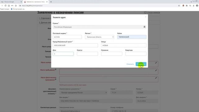The image size is (199, 112).
Task: Click the padlock icon in the address bar
Action: click(x=20, y=6)
